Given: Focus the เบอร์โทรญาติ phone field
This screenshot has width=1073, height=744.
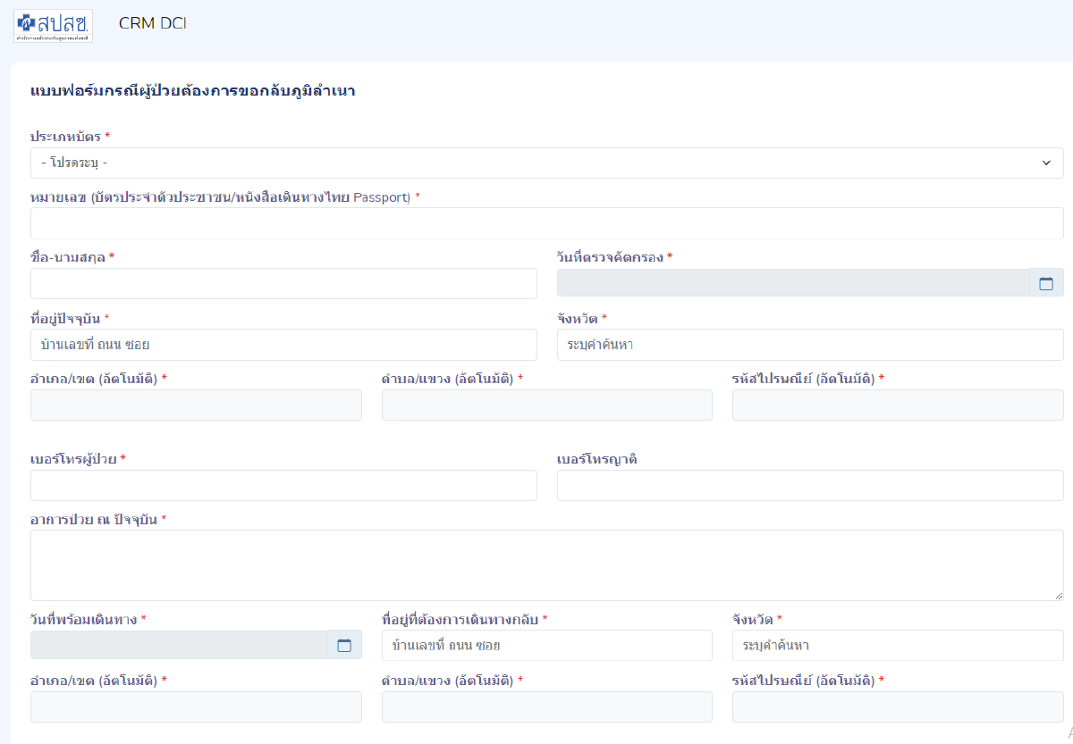Looking at the screenshot, I should 810,486.
